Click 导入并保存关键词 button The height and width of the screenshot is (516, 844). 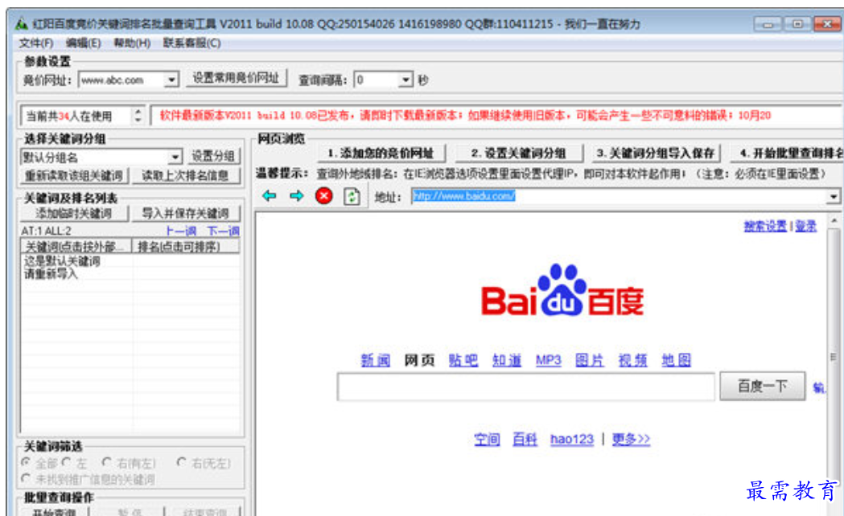point(185,213)
